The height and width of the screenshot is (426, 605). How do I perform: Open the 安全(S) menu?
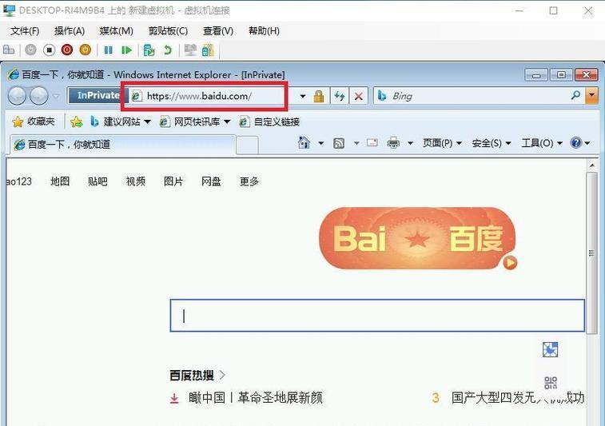coord(492,143)
